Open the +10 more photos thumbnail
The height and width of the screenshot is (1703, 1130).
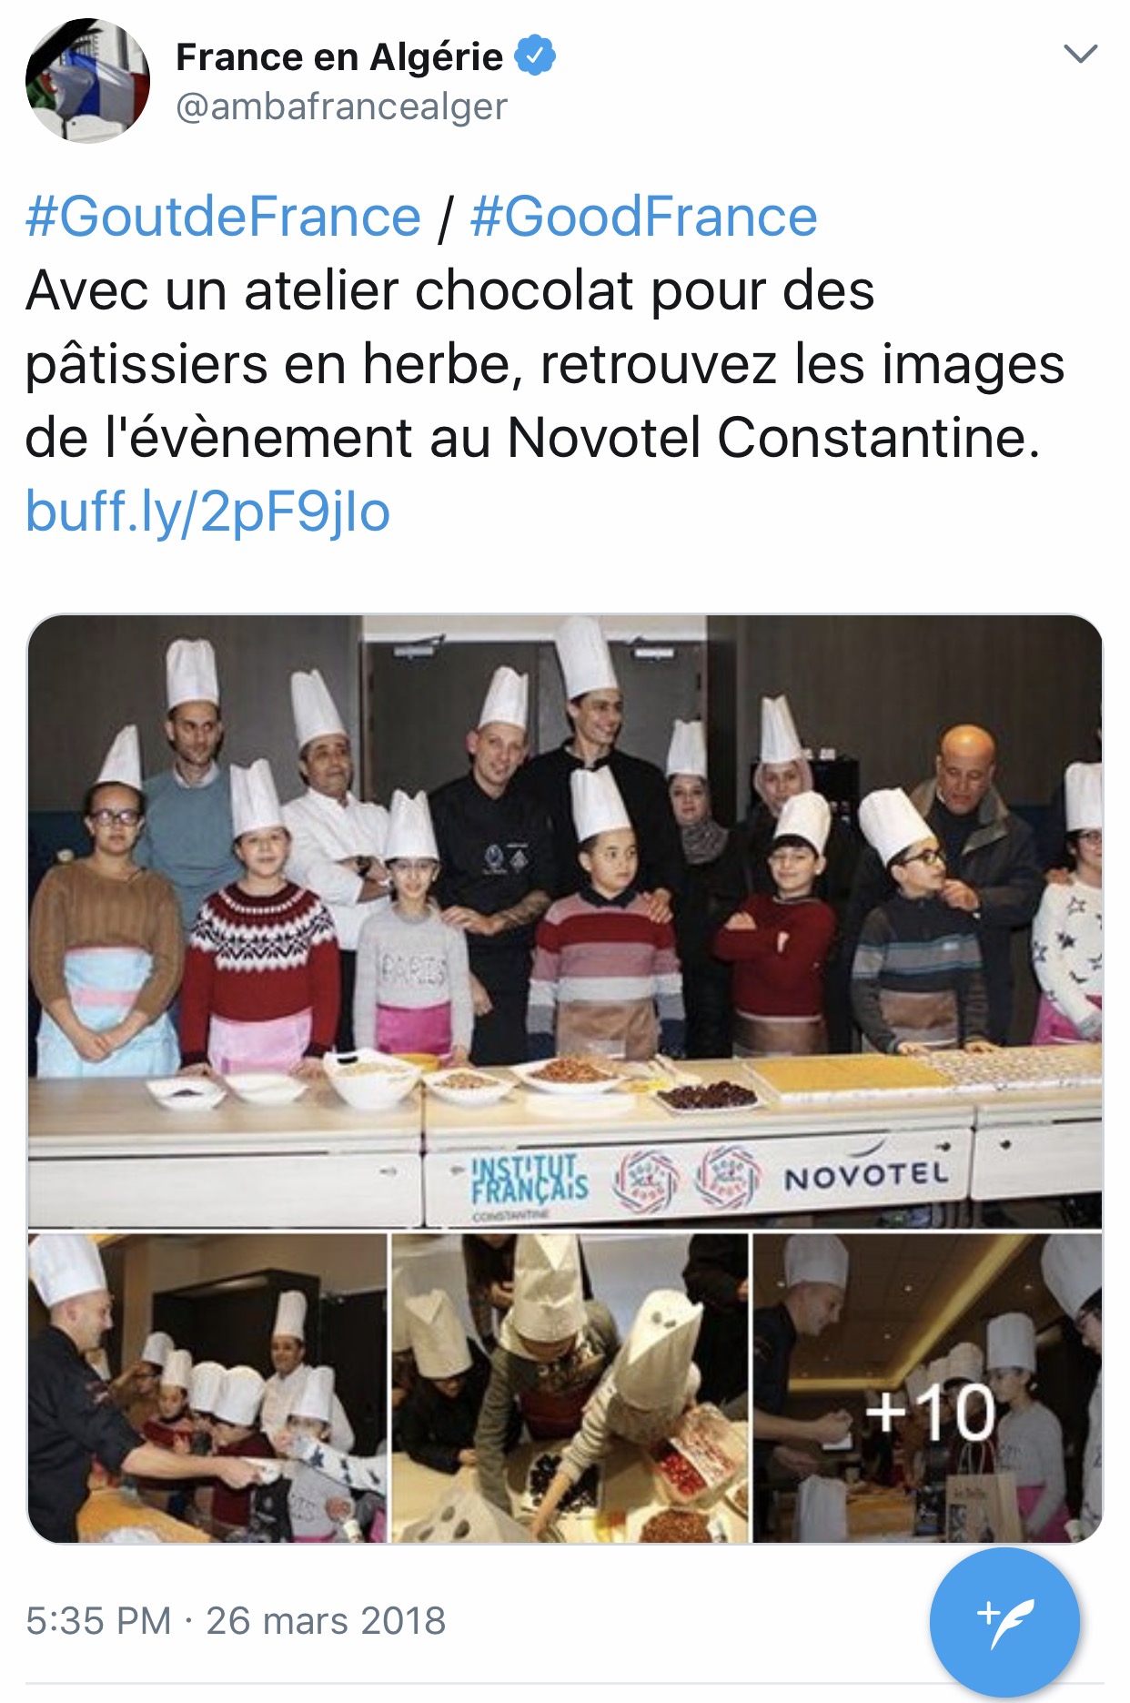tap(927, 1388)
